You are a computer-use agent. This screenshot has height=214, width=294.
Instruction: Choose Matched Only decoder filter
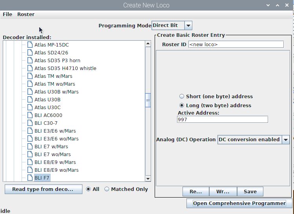(106, 189)
